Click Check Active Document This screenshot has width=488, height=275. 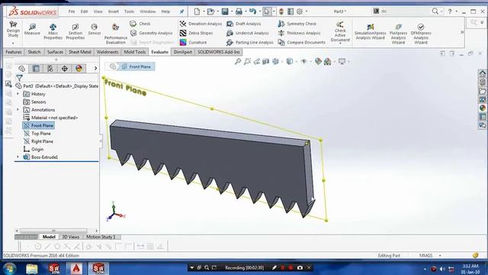click(x=340, y=32)
